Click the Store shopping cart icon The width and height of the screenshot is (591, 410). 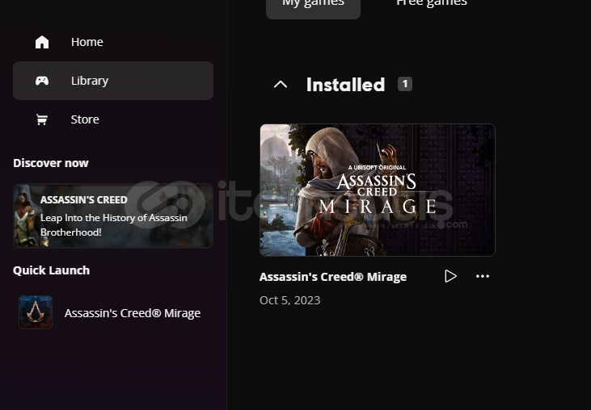pyautogui.click(x=42, y=119)
